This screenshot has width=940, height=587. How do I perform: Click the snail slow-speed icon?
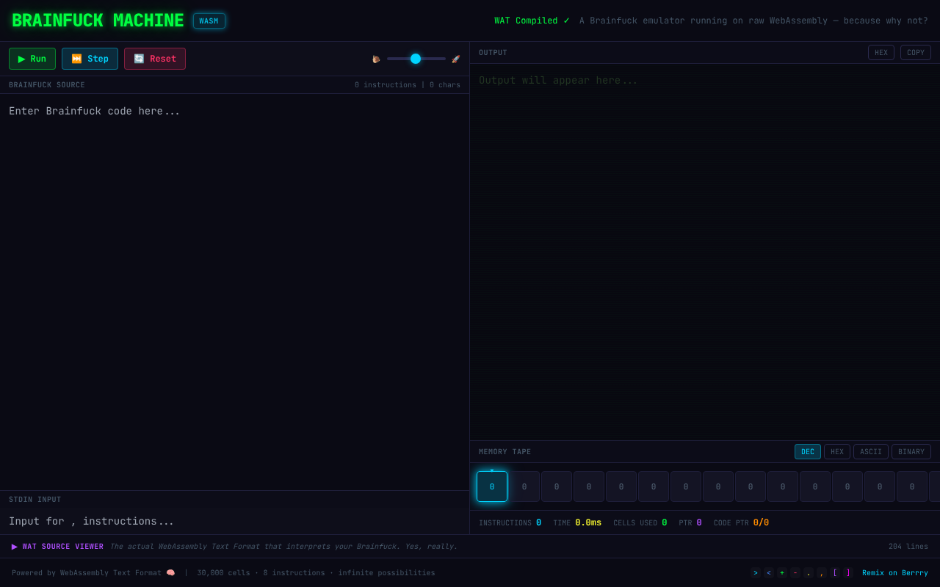(x=377, y=59)
